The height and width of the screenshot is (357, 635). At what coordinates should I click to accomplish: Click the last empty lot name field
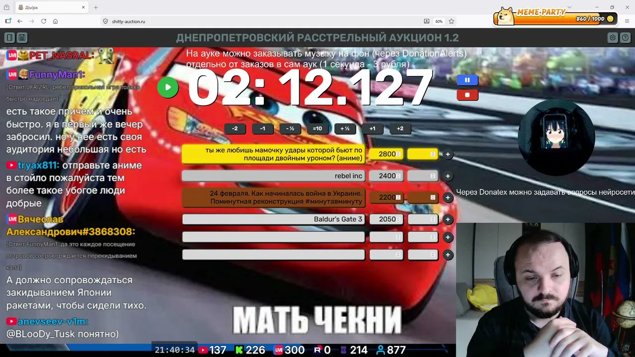point(273,255)
